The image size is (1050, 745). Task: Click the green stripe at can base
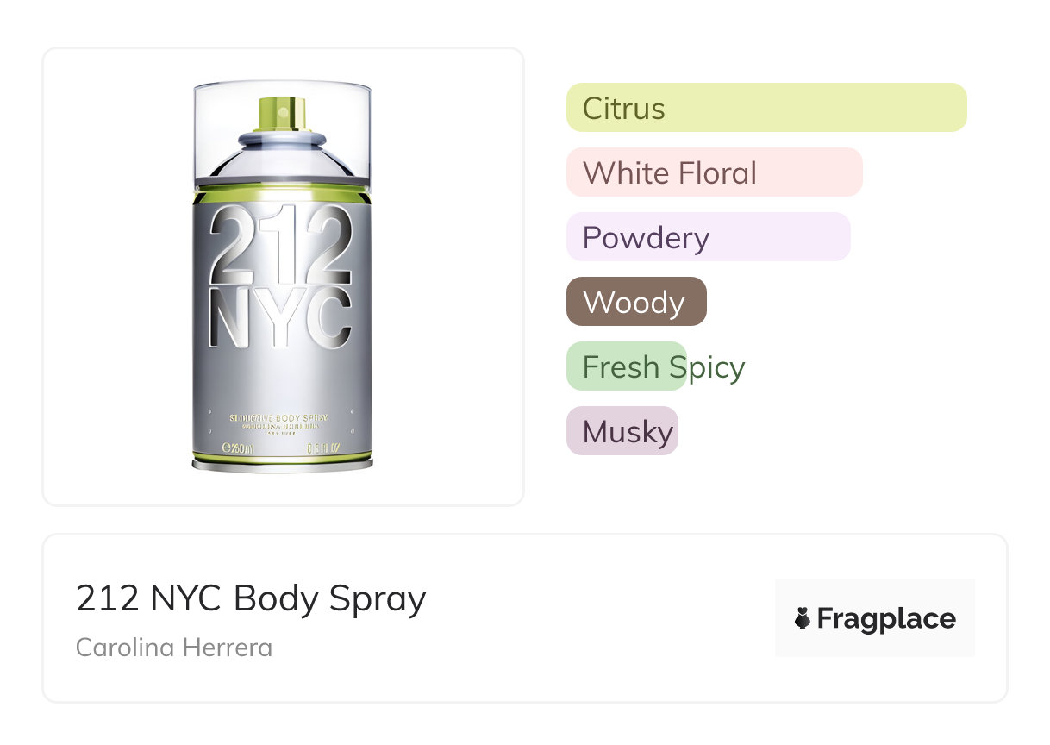tap(283, 456)
